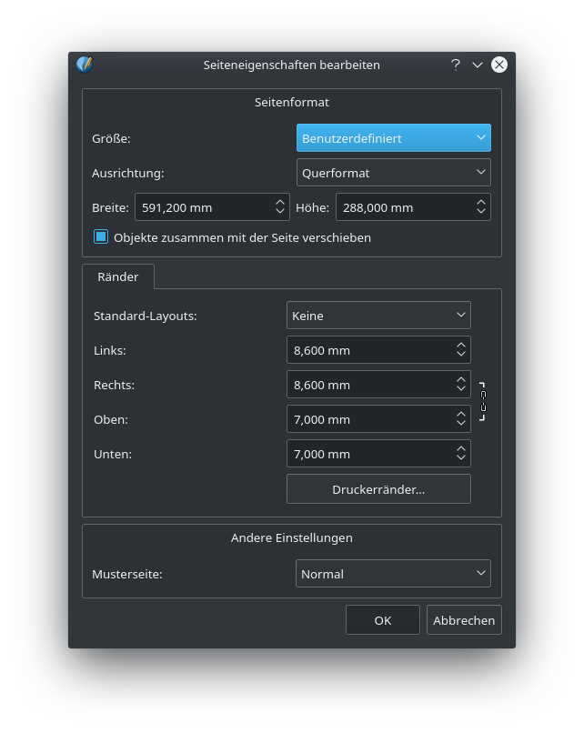Decrease the Unten margin with down arrow
The image size is (584, 733).
[x=461, y=459]
